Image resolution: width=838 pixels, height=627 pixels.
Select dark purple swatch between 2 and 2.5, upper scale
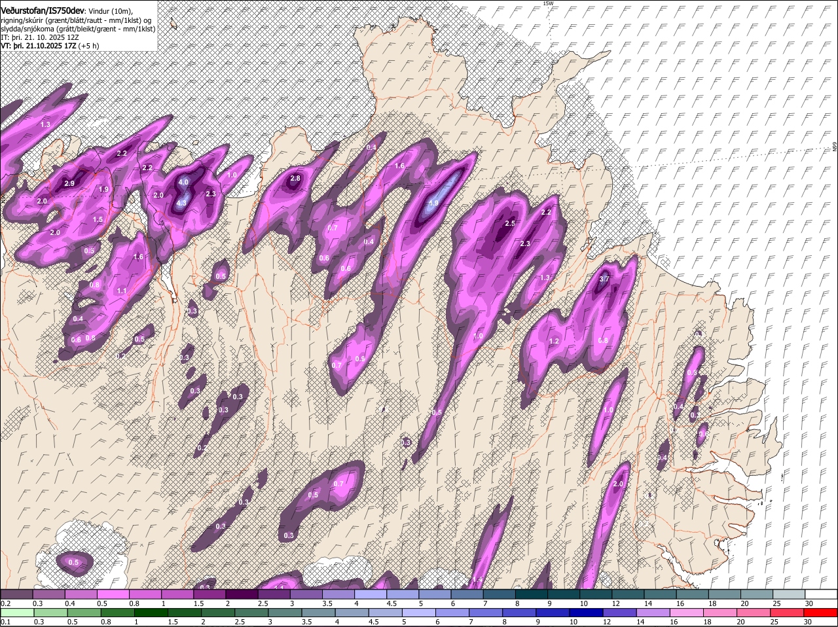tap(243, 594)
